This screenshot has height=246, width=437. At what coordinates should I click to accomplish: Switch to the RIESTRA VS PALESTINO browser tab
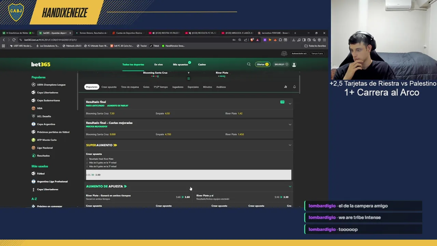(x=164, y=33)
